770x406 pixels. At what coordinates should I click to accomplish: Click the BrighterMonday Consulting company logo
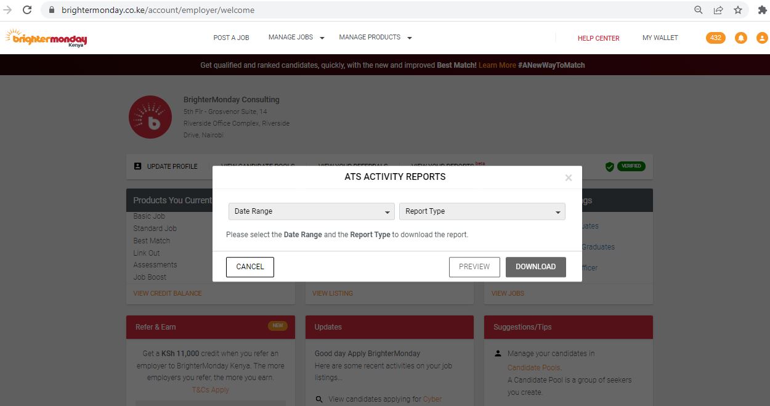[150, 117]
